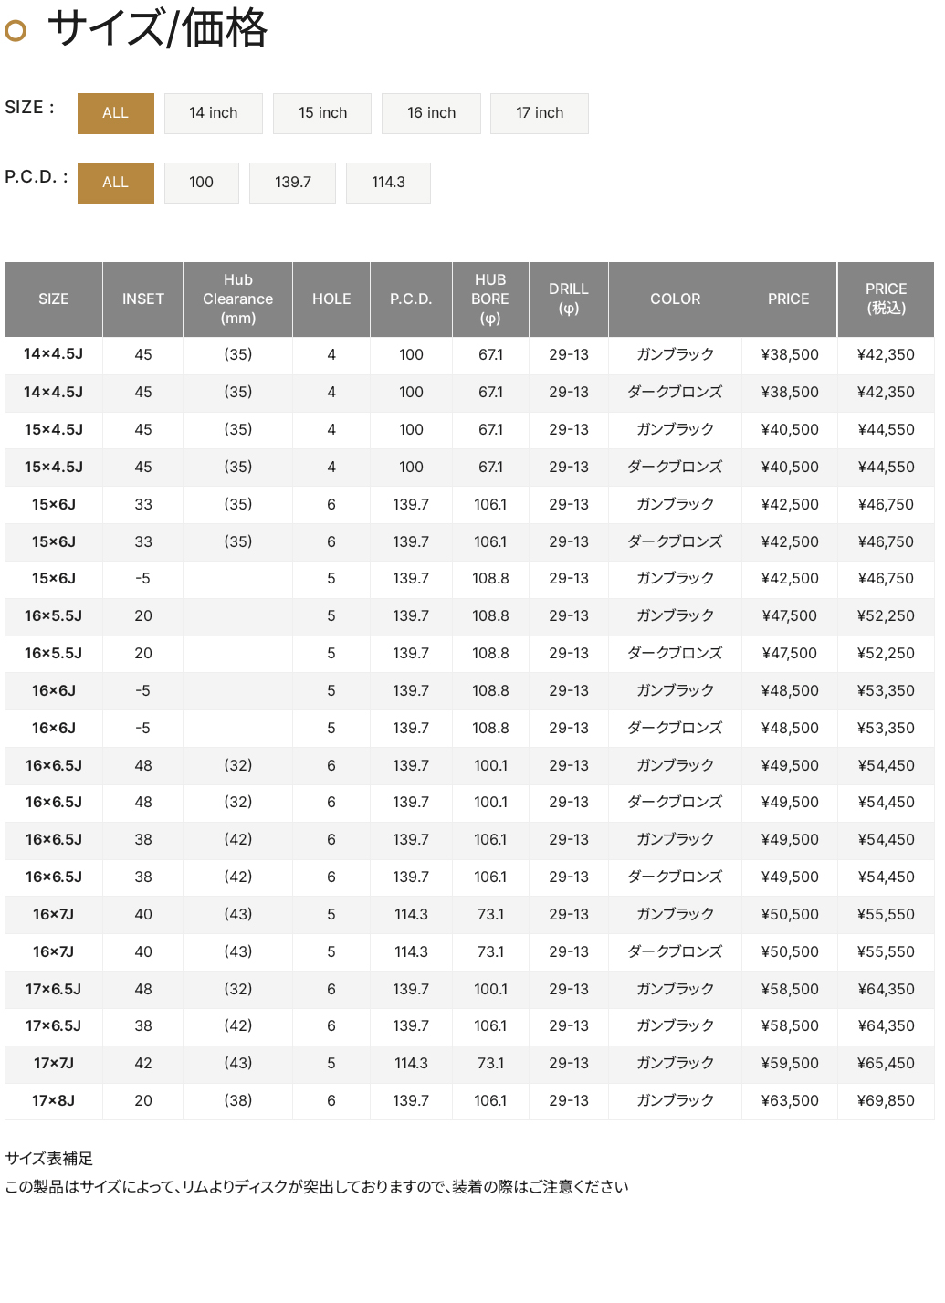The width and height of the screenshot is (945, 1303).
Task: Show only 17 inch wheels
Action: [539, 113]
